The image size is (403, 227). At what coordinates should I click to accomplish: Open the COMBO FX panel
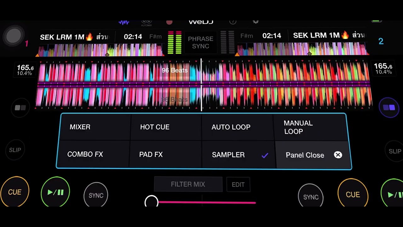click(x=93, y=154)
